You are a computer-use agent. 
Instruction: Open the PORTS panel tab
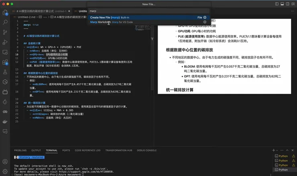click(66, 150)
